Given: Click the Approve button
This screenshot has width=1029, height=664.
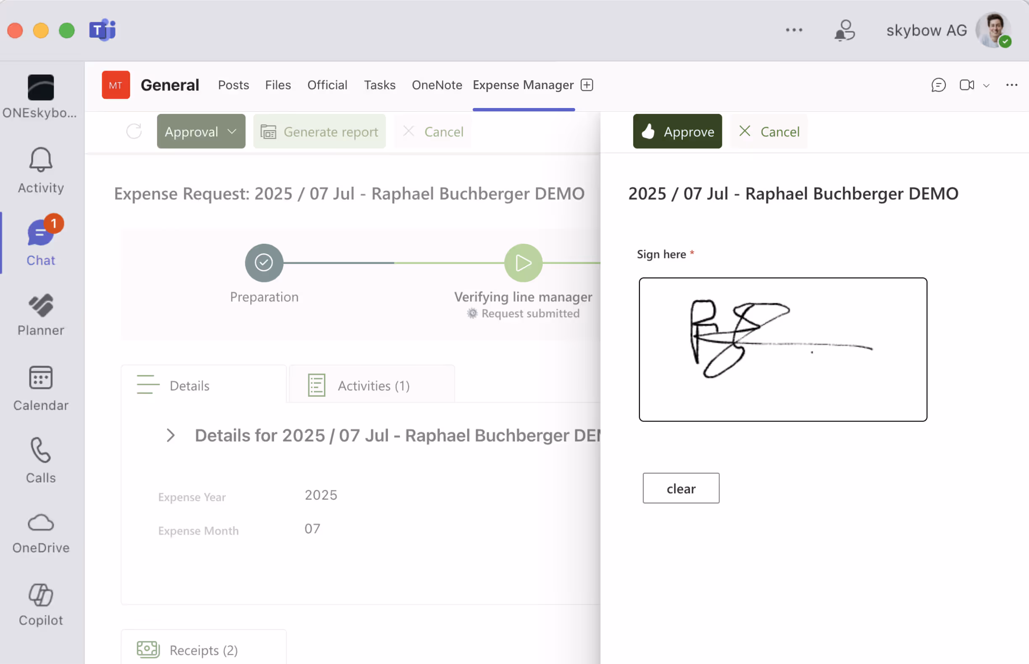Looking at the screenshot, I should [677, 131].
